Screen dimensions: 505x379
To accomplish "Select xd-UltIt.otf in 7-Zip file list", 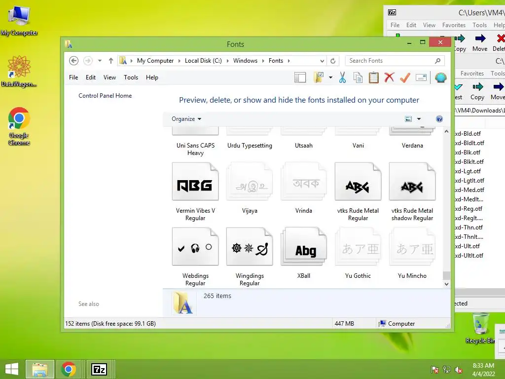I will pos(469,256).
